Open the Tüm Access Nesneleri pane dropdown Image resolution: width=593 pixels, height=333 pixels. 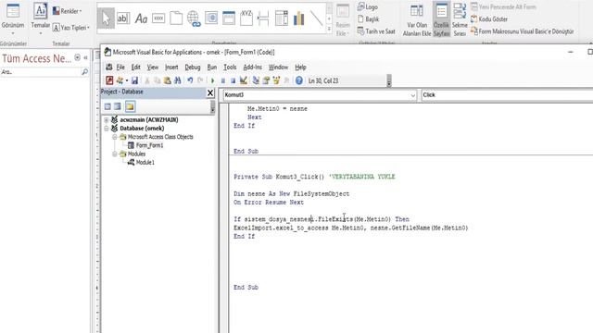point(77,57)
